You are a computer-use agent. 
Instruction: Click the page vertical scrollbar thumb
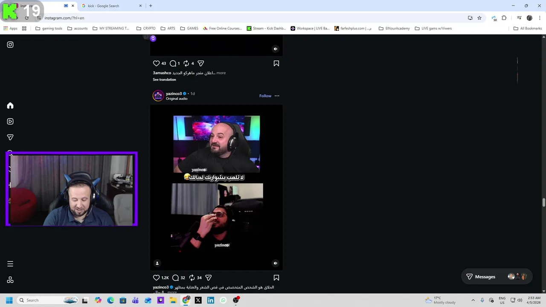543,202
